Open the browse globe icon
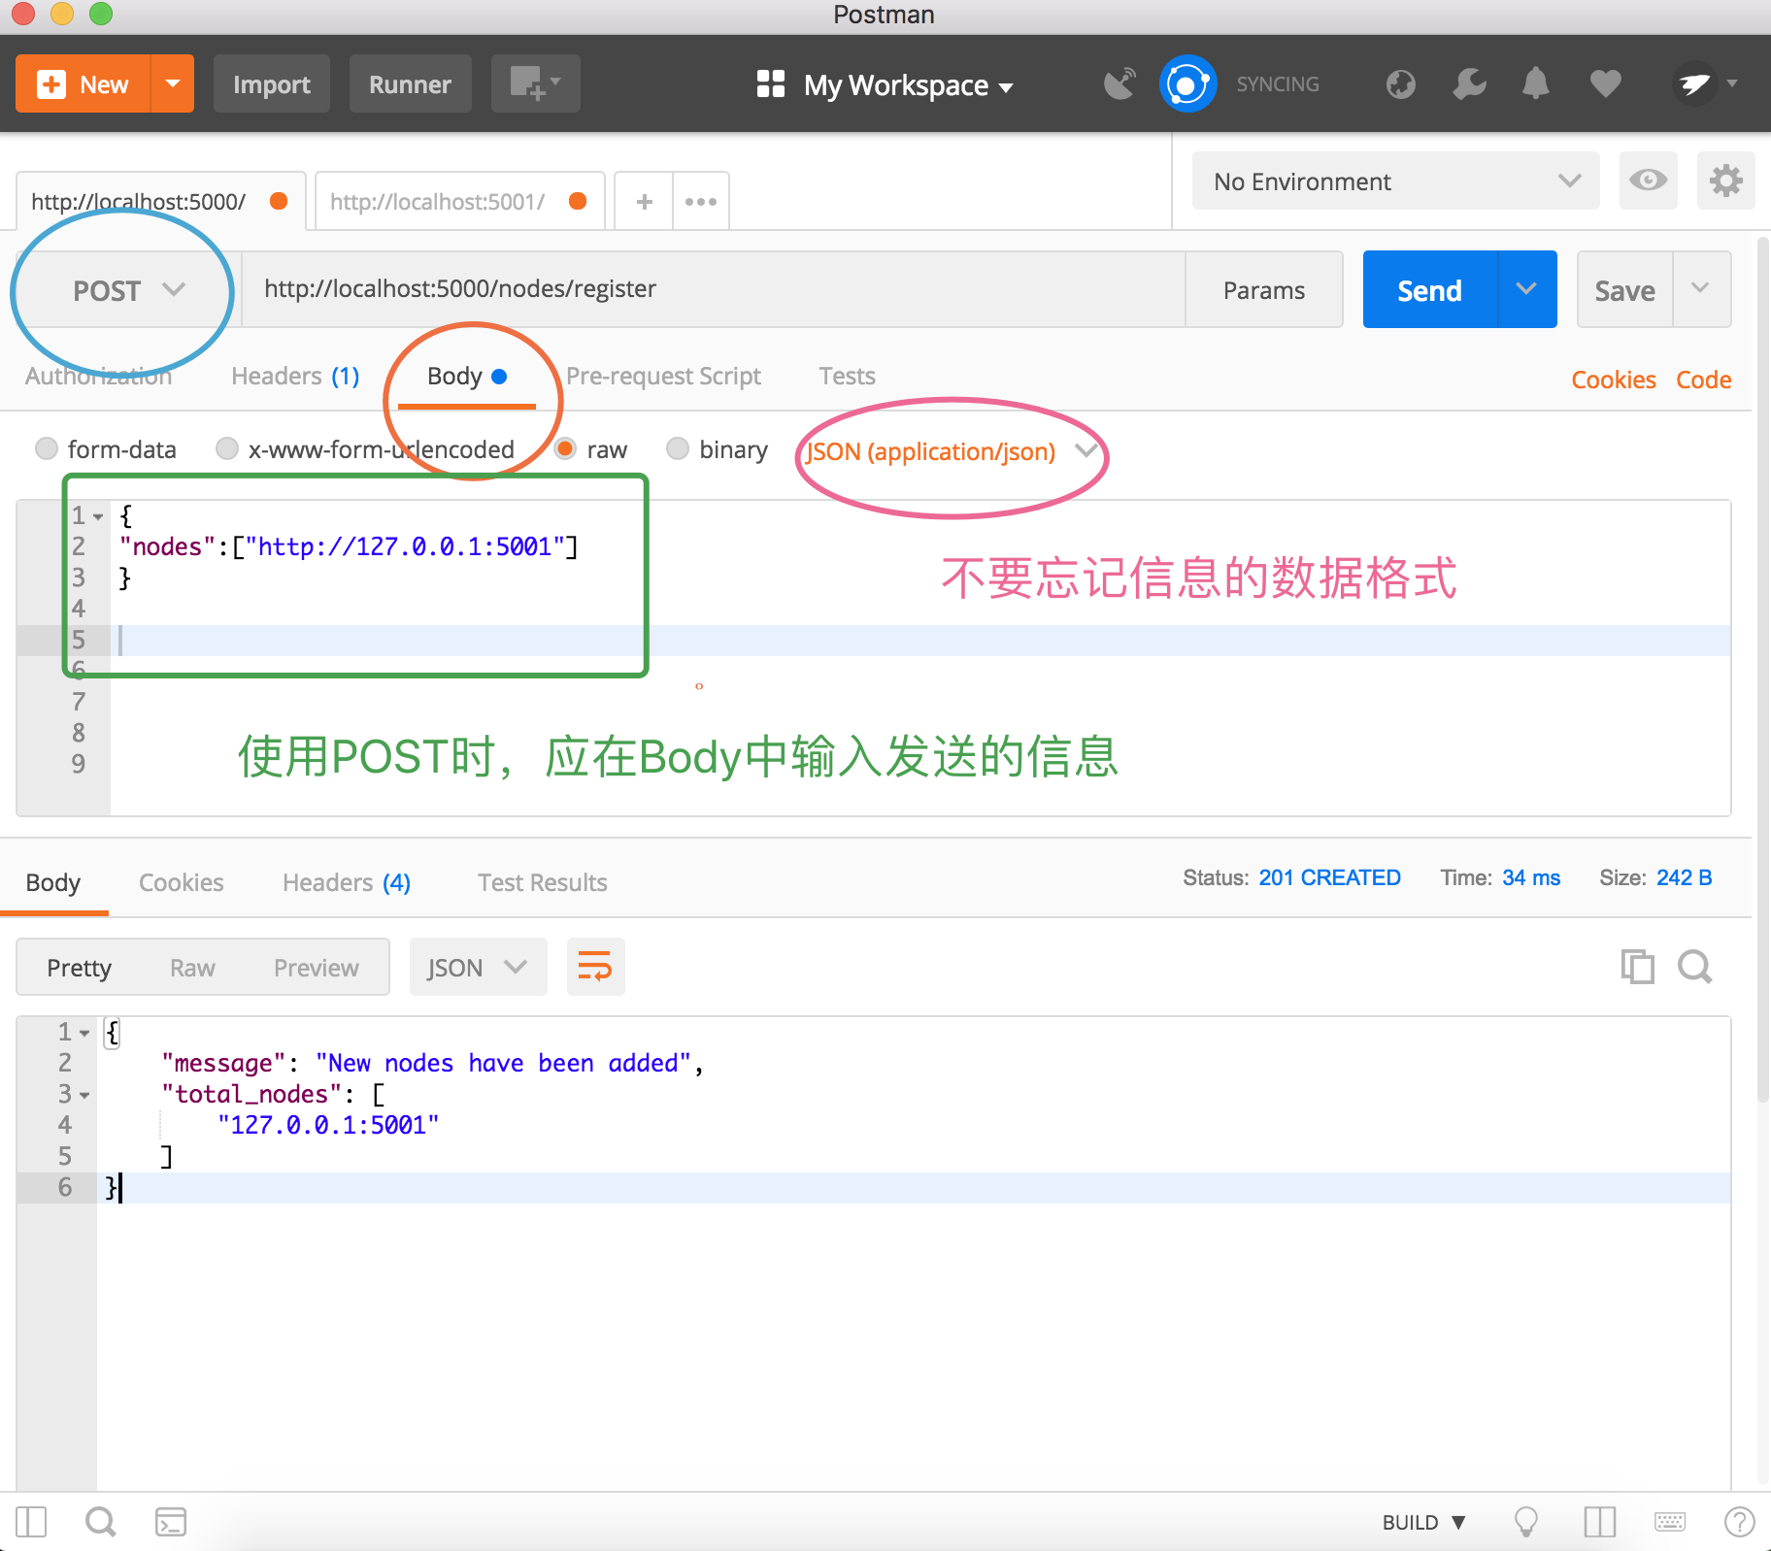The height and width of the screenshot is (1551, 1771). 1400,84
